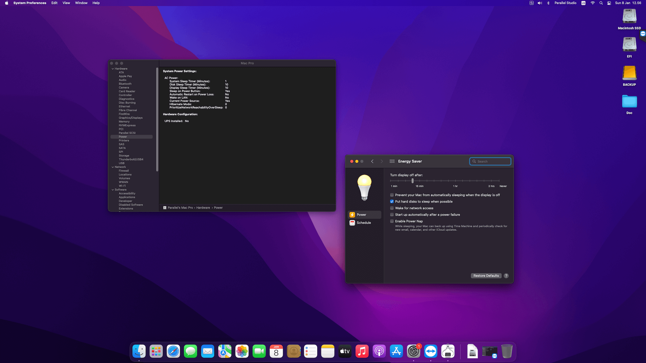Collapse Network section in Mac Pro sidebar
The image size is (646, 363).
pos(113,167)
